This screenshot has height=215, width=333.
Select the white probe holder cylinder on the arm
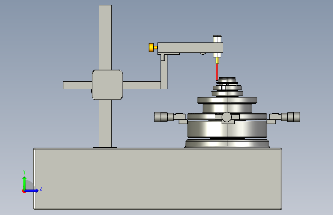217,39
